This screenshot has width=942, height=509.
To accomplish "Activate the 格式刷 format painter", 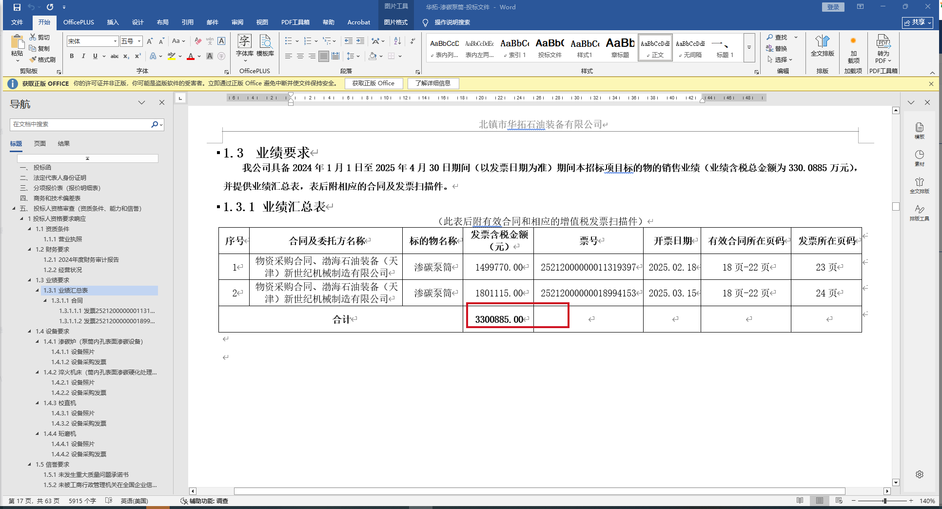I will [42, 59].
